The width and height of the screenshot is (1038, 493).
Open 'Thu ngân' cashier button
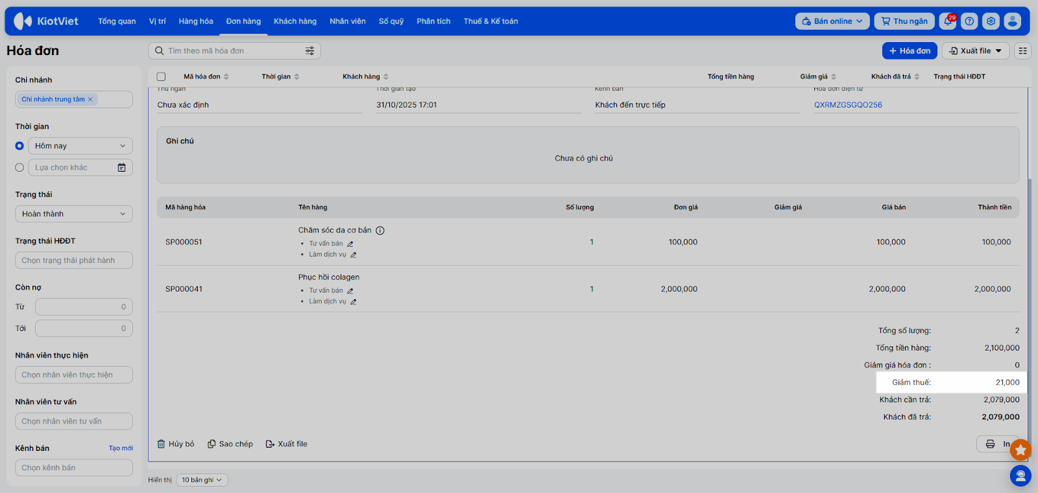coord(904,21)
